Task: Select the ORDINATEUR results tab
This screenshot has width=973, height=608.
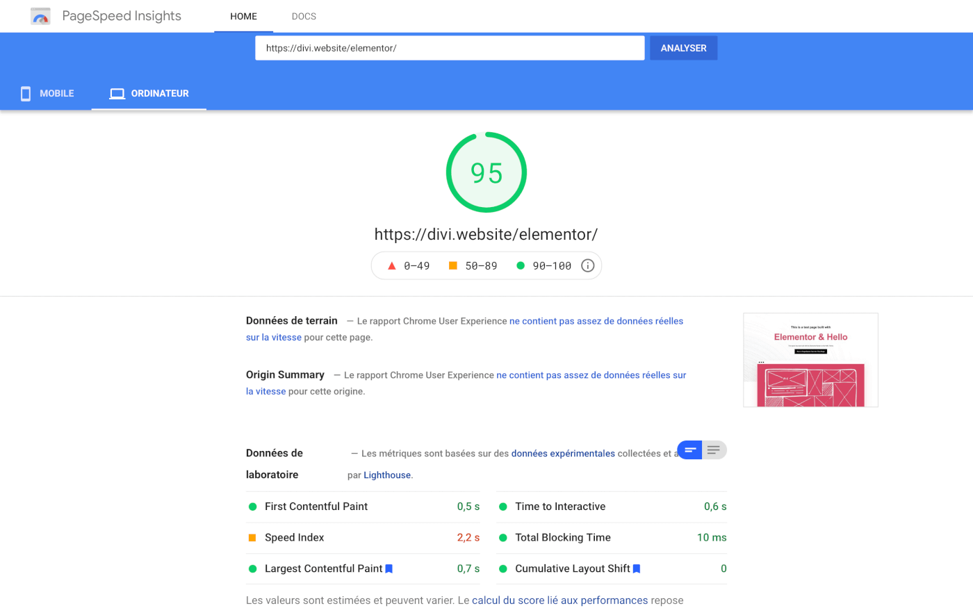Action: point(149,94)
